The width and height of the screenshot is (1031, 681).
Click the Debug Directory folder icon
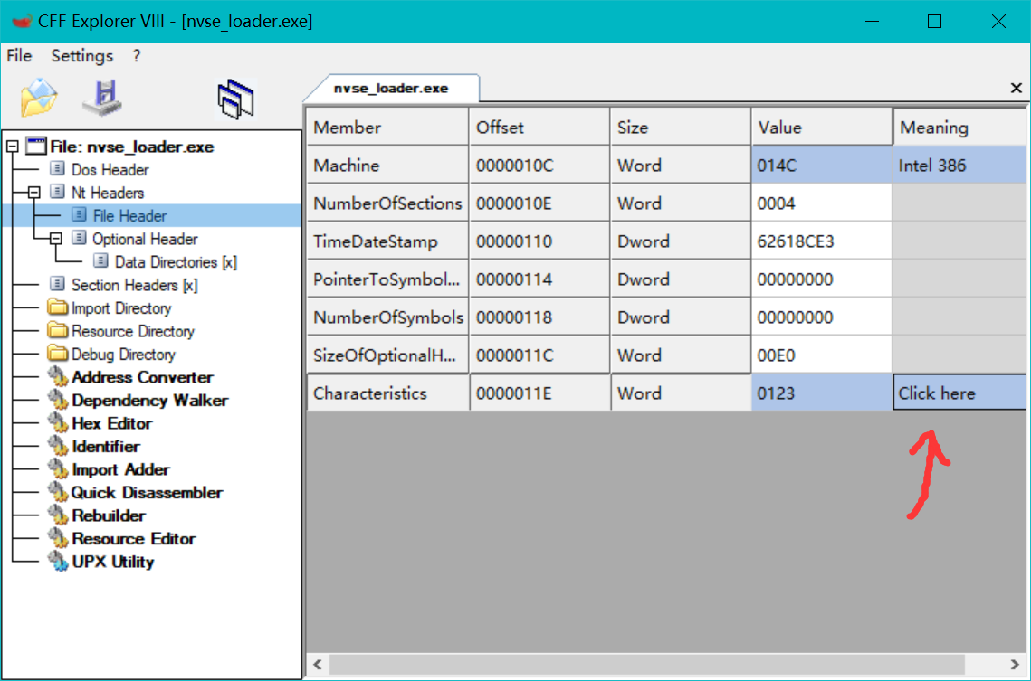pyautogui.click(x=58, y=354)
